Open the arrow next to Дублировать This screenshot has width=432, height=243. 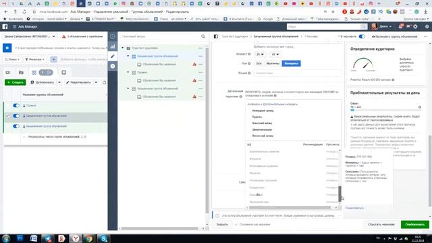pyautogui.click(x=59, y=82)
